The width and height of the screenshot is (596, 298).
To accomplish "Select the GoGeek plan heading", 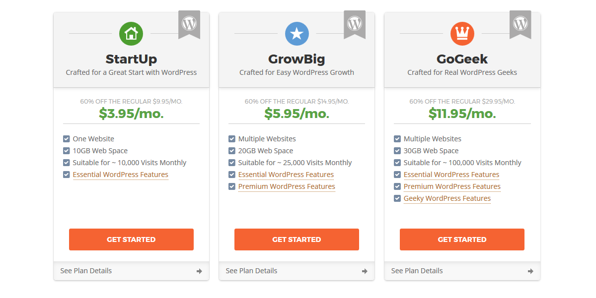I will 462,59.
